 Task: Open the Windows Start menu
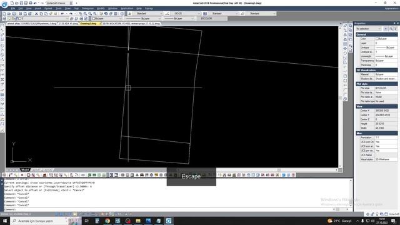(5, 221)
